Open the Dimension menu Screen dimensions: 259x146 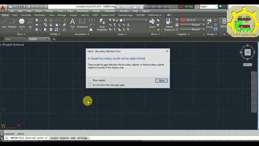83,11
